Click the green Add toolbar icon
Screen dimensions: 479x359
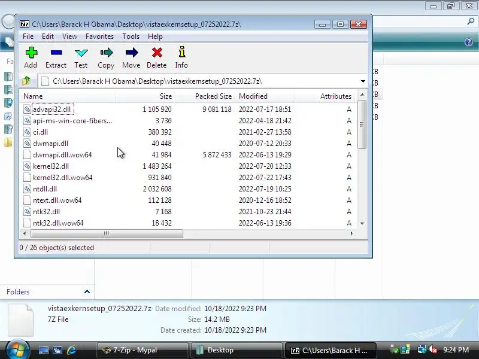tap(31, 53)
